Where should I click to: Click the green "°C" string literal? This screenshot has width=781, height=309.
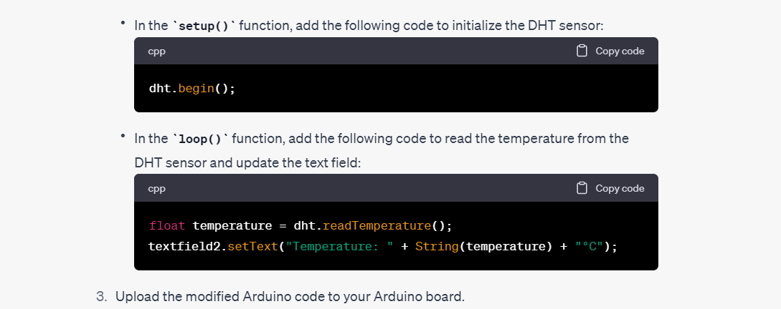589,246
